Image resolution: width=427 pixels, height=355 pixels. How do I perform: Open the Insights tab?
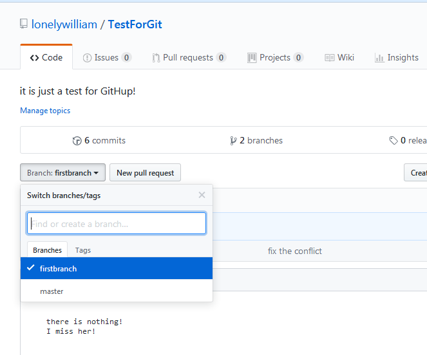point(397,58)
